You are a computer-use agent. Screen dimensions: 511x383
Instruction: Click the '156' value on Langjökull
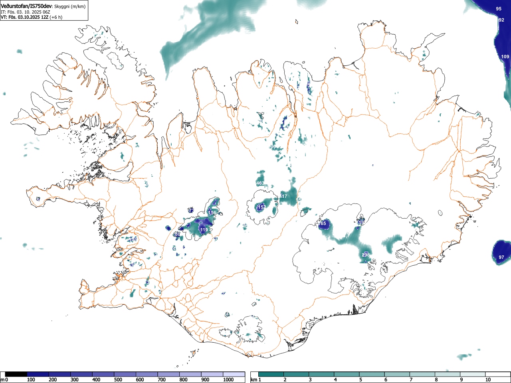click(x=212, y=213)
